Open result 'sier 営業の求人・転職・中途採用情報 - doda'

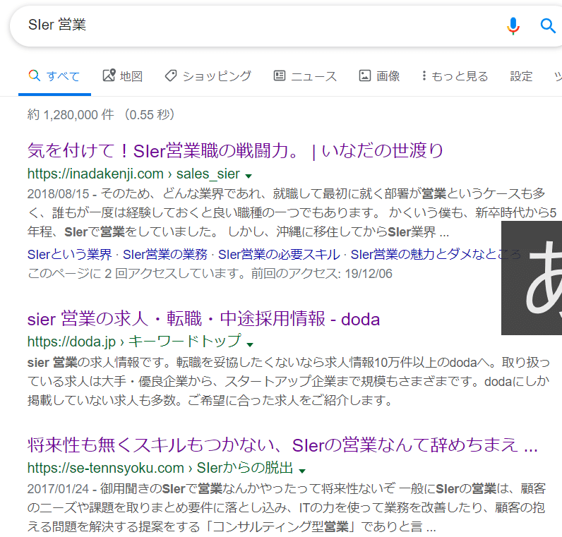pos(203,319)
